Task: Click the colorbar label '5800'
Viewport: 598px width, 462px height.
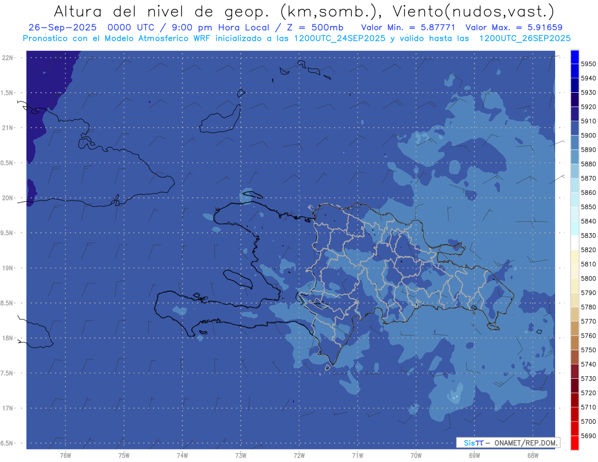Action: (x=589, y=279)
